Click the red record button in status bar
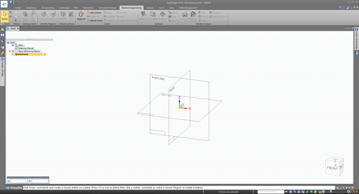 click(353, 192)
